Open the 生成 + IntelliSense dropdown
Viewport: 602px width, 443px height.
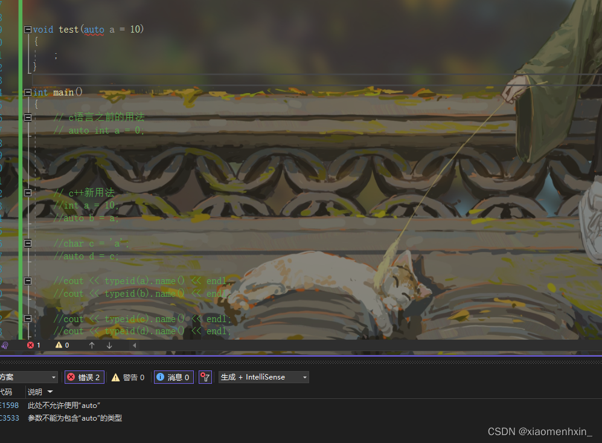point(264,377)
